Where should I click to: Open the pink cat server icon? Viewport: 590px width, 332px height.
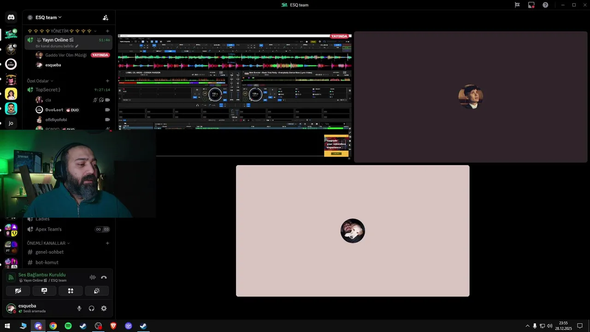click(11, 79)
